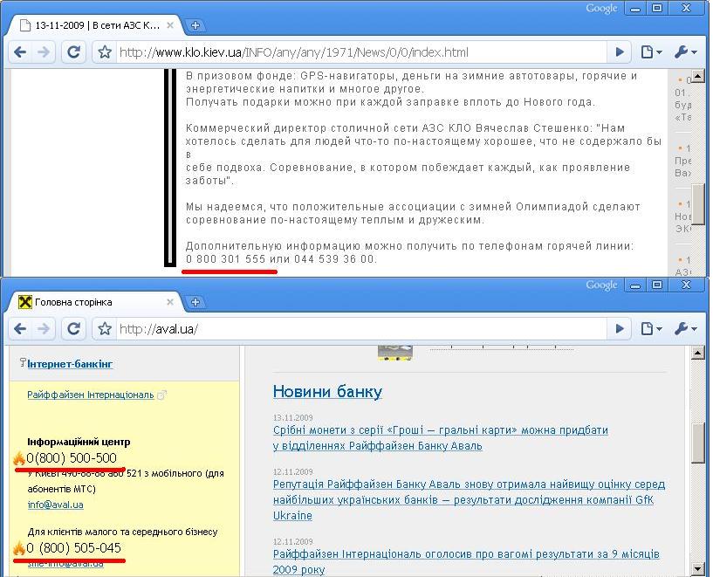713x577 pixels.
Task: Click date 13.11.2009 above first news item
Action: click(x=293, y=417)
